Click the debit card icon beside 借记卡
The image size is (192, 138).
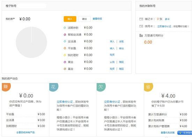point(141,19)
